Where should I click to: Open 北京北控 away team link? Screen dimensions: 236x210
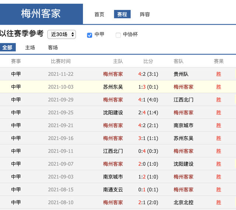pos(183,202)
